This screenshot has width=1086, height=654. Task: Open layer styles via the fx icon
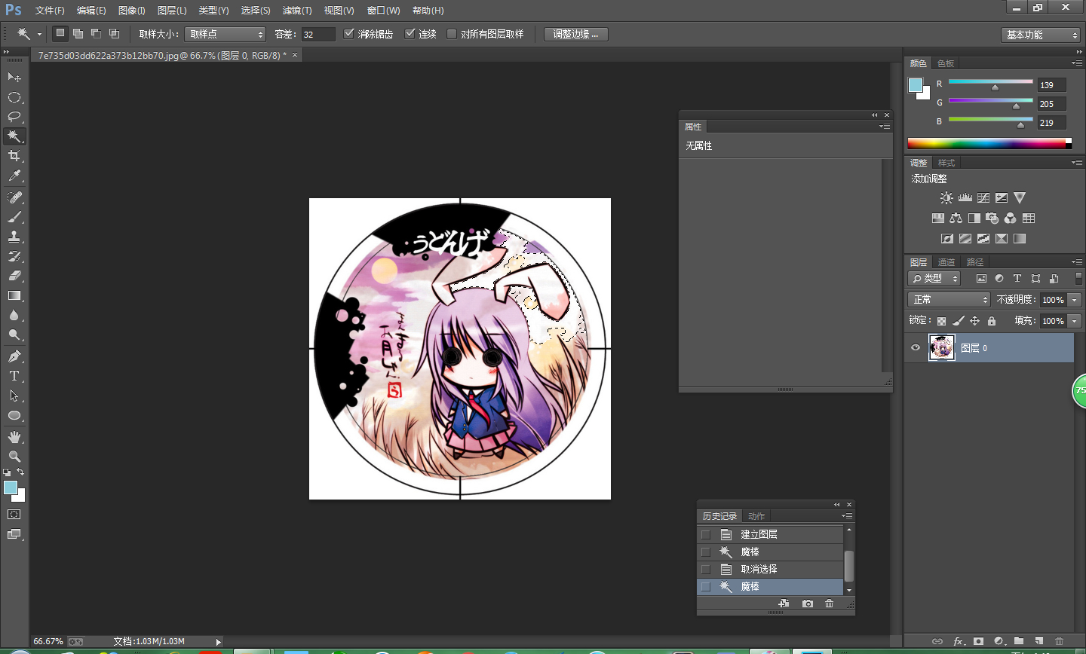pyautogui.click(x=959, y=641)
